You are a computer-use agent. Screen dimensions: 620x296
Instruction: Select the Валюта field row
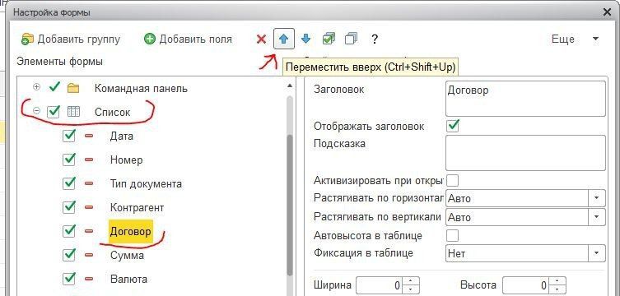pyautogui.click(x=129, y=279)
